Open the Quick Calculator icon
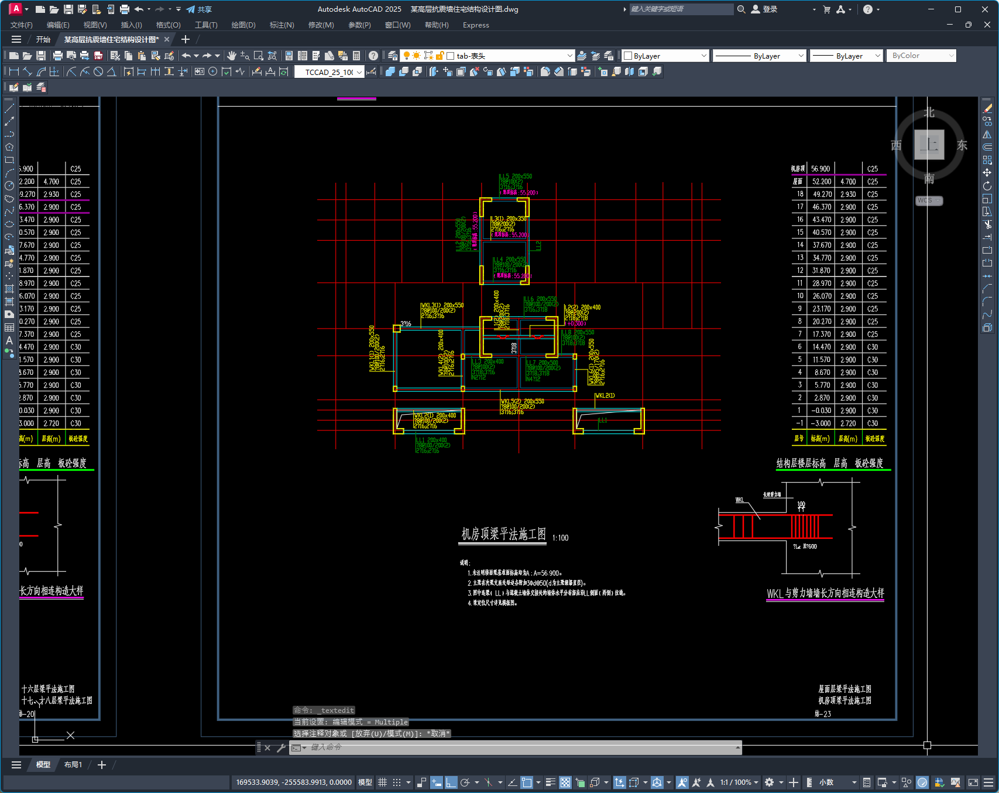 pyautogui.click(x=356, y=56)
